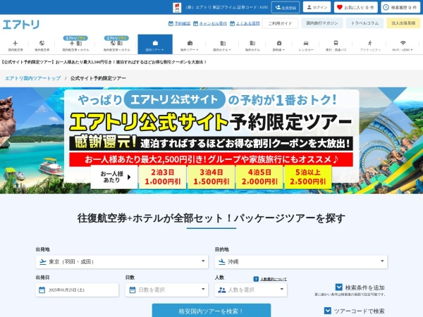This screenshot has width=423, height=317.
Task: Click the 4泊5日 2,000円引 coupon tile
Action: click(x=259, y=177)
